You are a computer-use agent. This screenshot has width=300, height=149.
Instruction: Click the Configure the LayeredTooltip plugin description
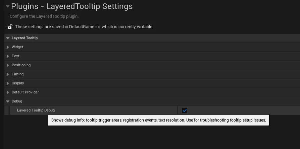pos(44,16)
